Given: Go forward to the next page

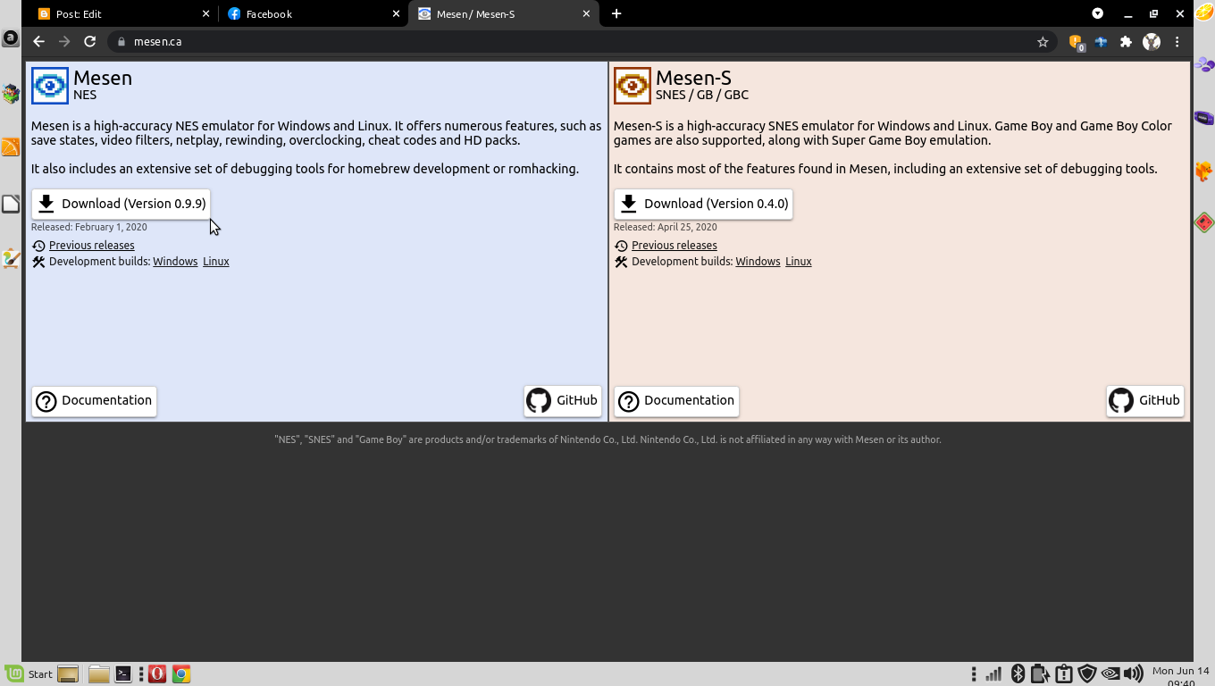Looking at the screenshot, I should pos(64,41).
